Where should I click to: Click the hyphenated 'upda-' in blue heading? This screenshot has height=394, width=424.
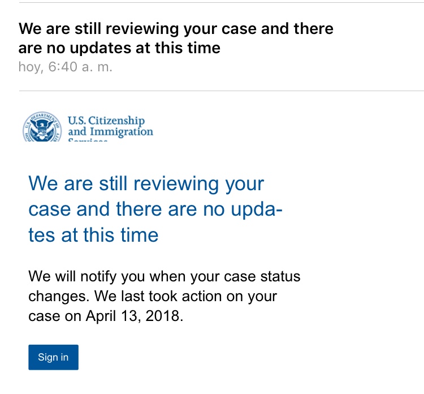click(257, 210)
